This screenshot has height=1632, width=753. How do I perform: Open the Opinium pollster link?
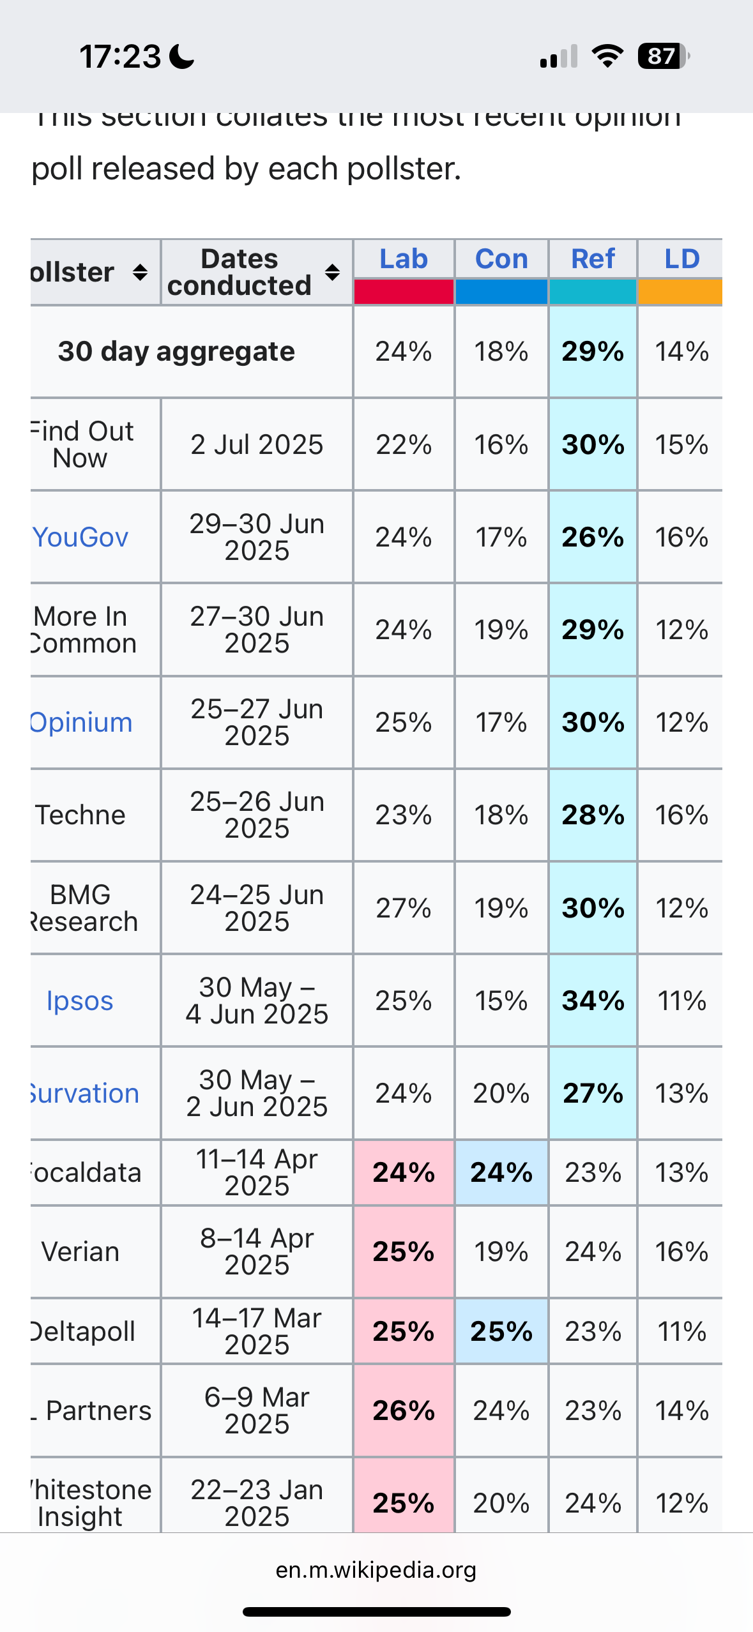coord(81,722)
